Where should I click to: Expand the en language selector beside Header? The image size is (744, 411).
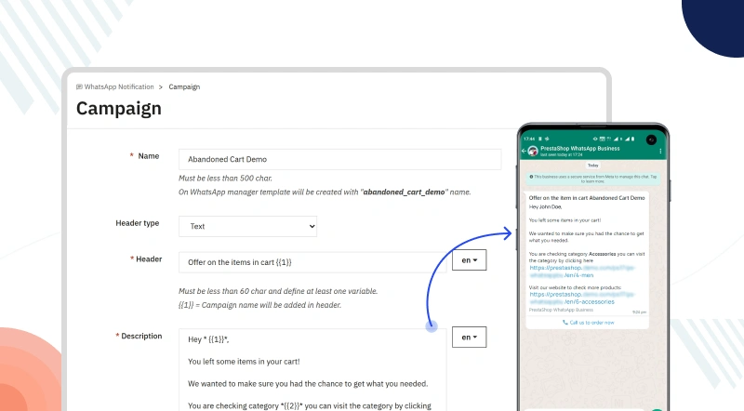tap(470, 261)
